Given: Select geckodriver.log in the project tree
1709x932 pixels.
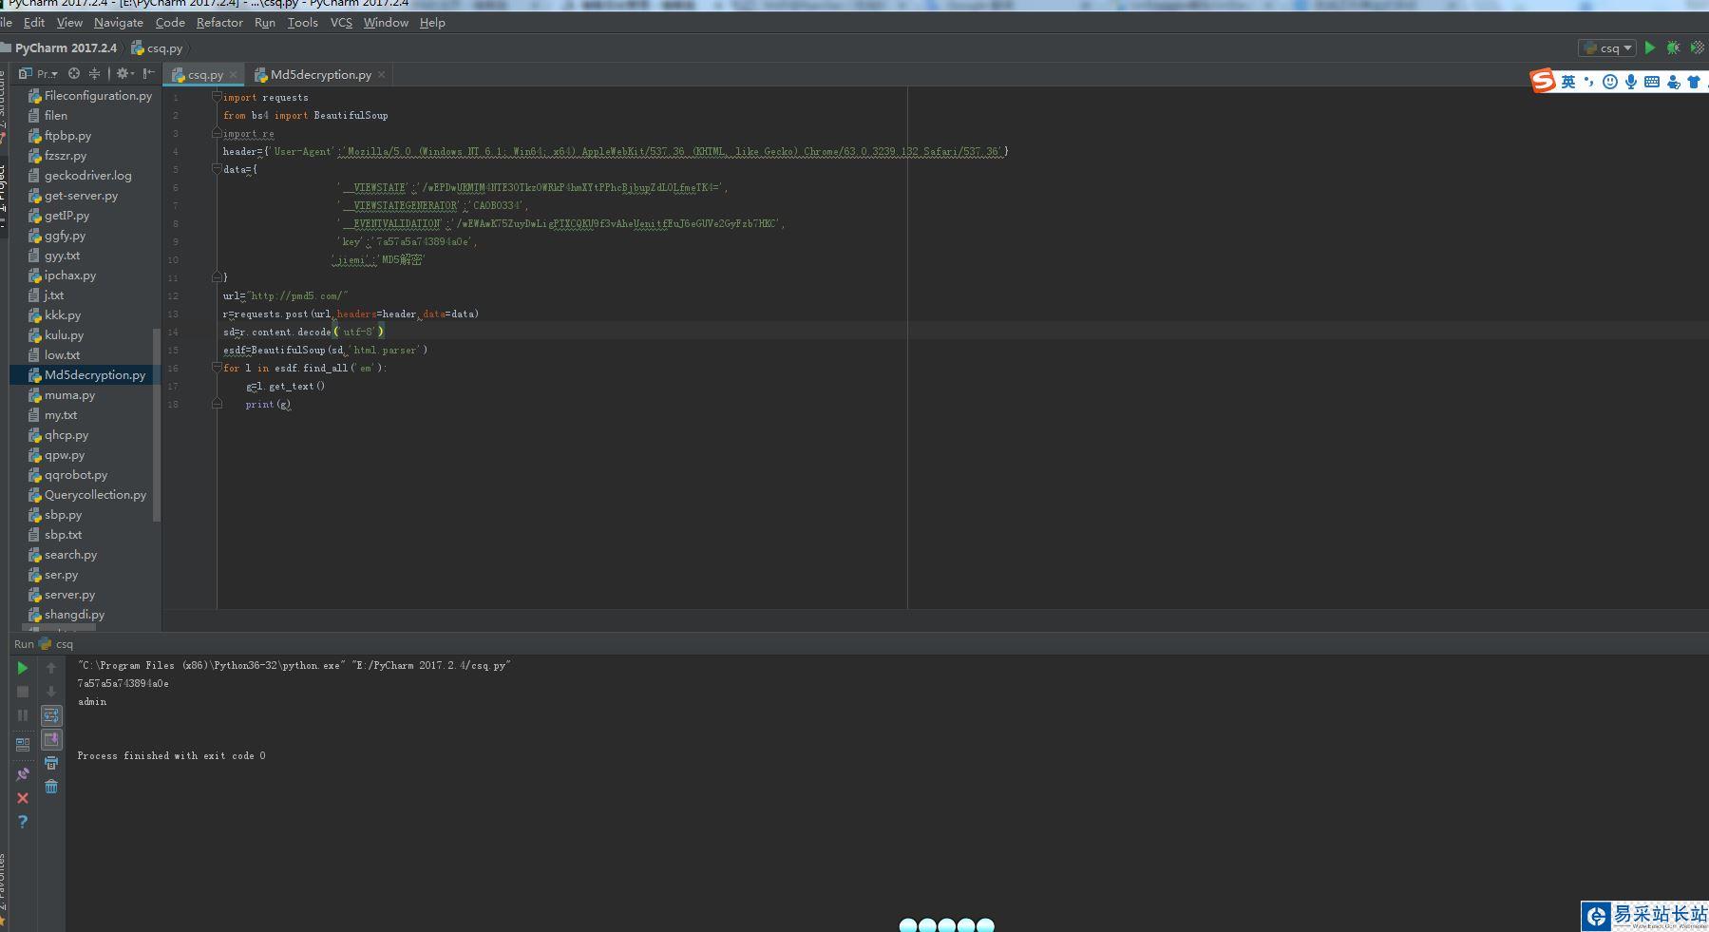Looking at the screenshot, I should (80, 175).
